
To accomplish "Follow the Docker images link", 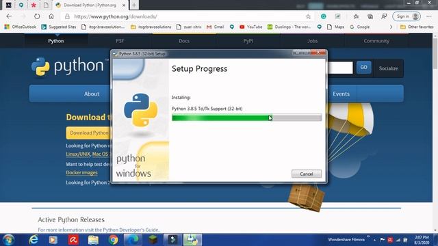I will tap(81, 173).
